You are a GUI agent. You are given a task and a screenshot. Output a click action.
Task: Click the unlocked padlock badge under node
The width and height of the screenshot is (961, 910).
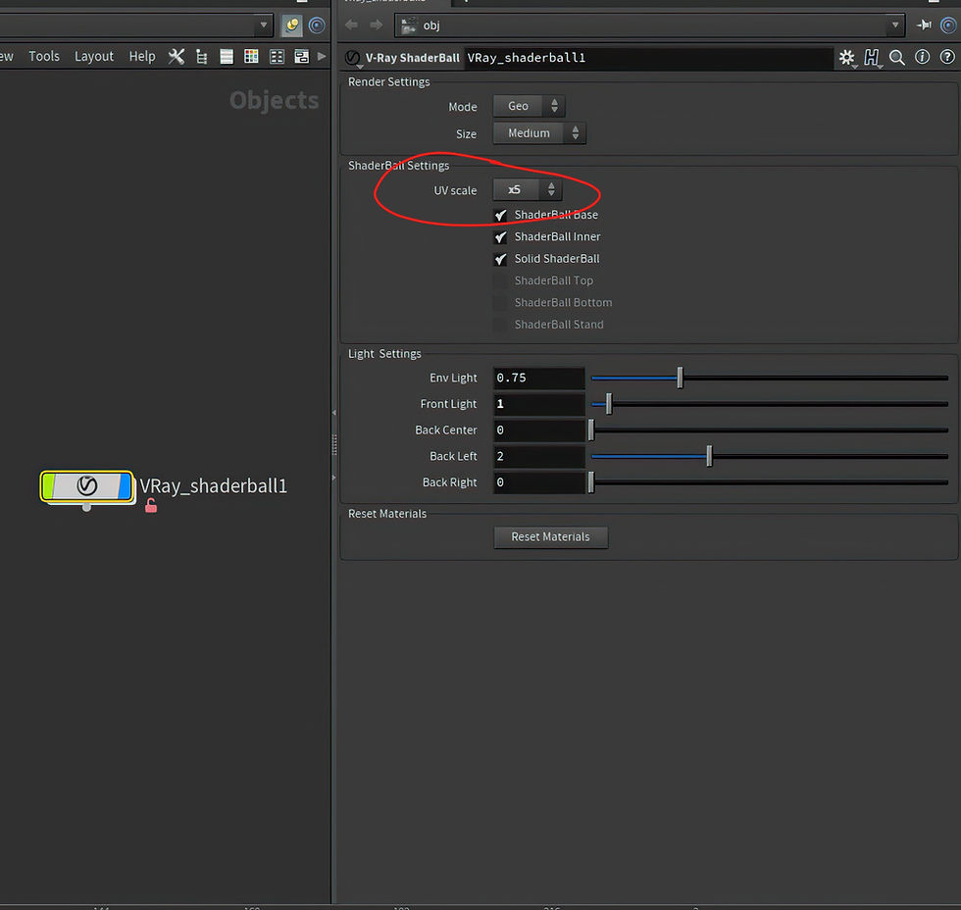(151, 506)
